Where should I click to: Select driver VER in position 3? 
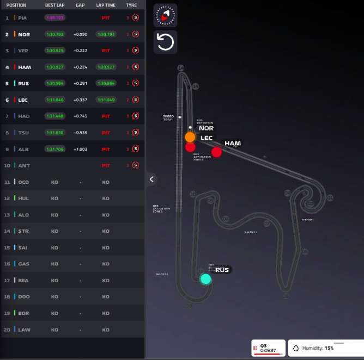coord(72,51)
